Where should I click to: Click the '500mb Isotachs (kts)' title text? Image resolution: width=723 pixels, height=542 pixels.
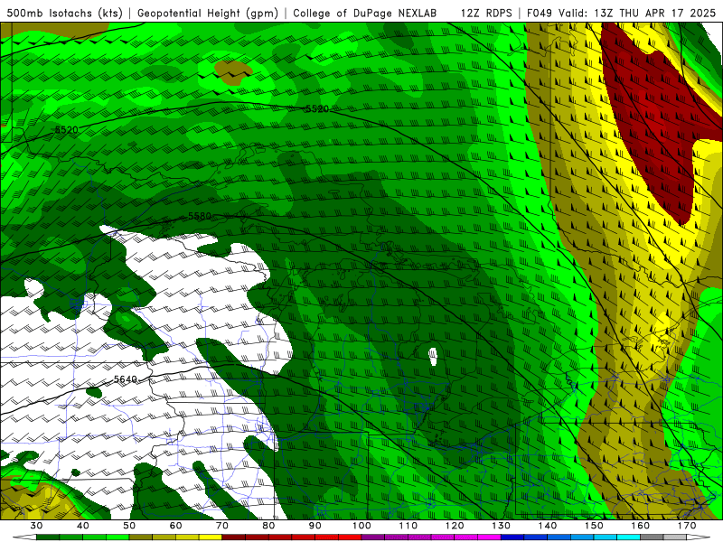click(64, 13)
